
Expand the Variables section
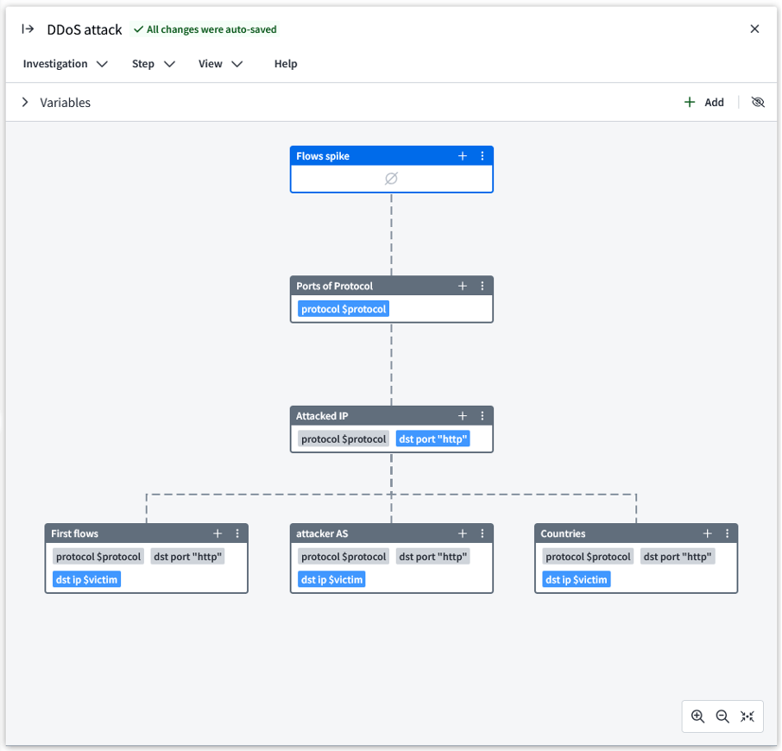point(25,102)
